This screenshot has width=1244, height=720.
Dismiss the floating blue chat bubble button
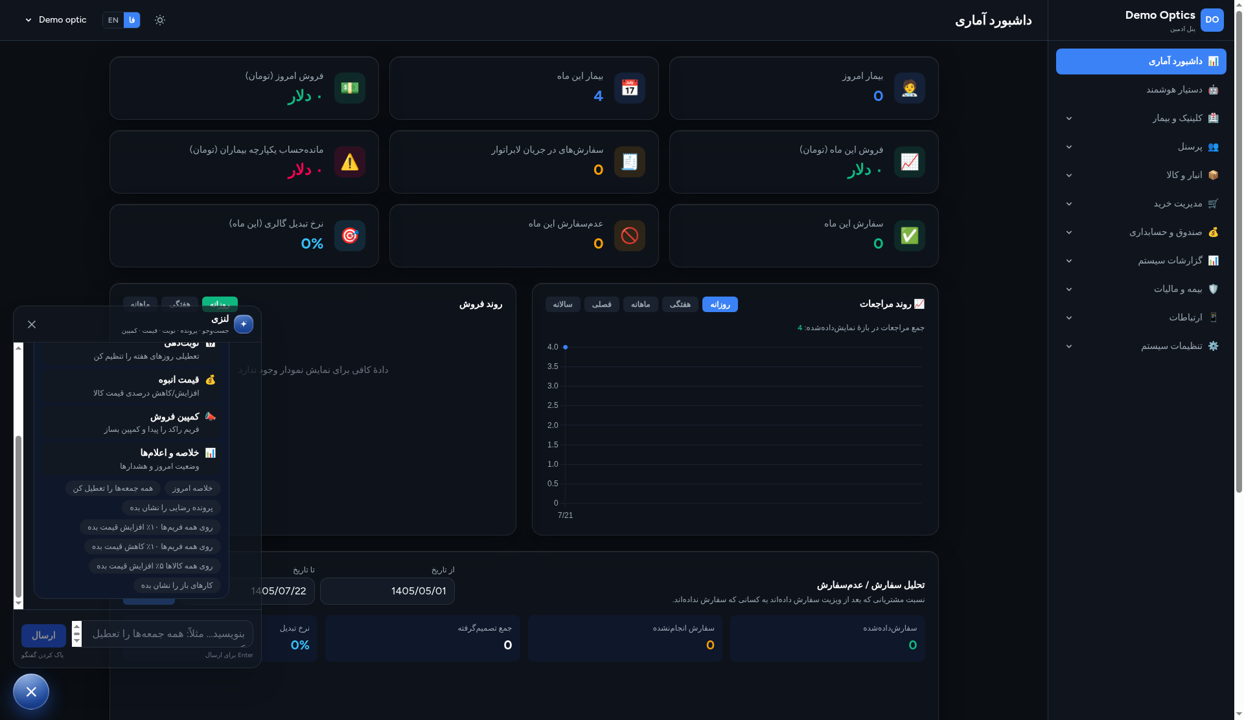point(31,692)
